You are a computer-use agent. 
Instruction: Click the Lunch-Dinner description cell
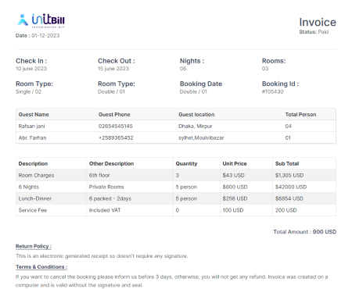[35, 198]
